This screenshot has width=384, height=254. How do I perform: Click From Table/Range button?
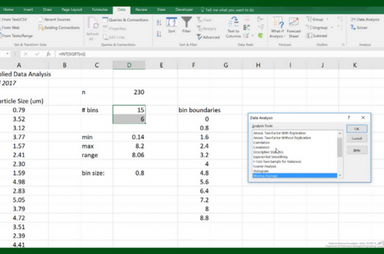pyautogui.click(x=17, y=35)
